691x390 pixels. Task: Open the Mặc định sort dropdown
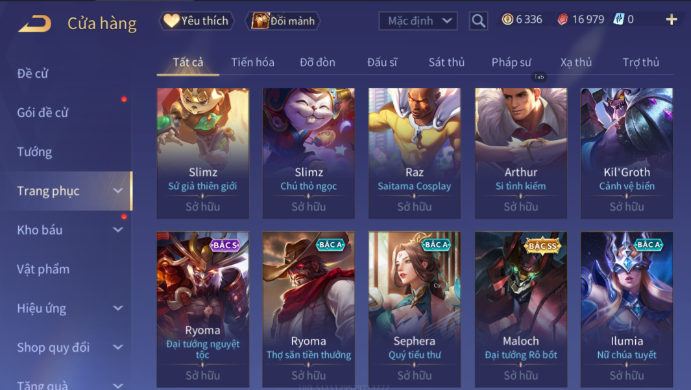tap(418, 21)
